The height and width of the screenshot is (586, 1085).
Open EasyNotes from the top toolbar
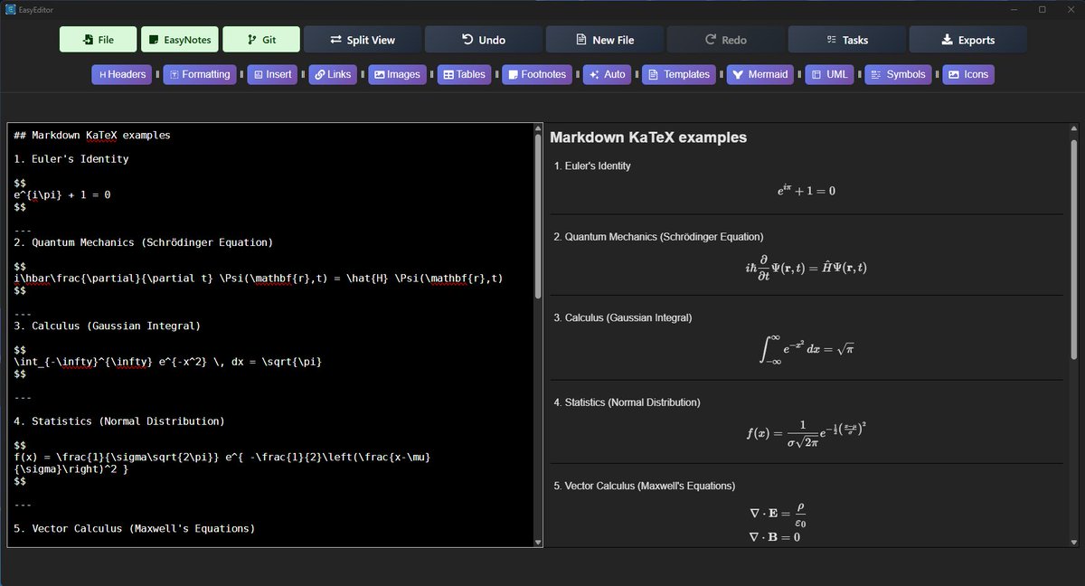(x=180, y=40)
